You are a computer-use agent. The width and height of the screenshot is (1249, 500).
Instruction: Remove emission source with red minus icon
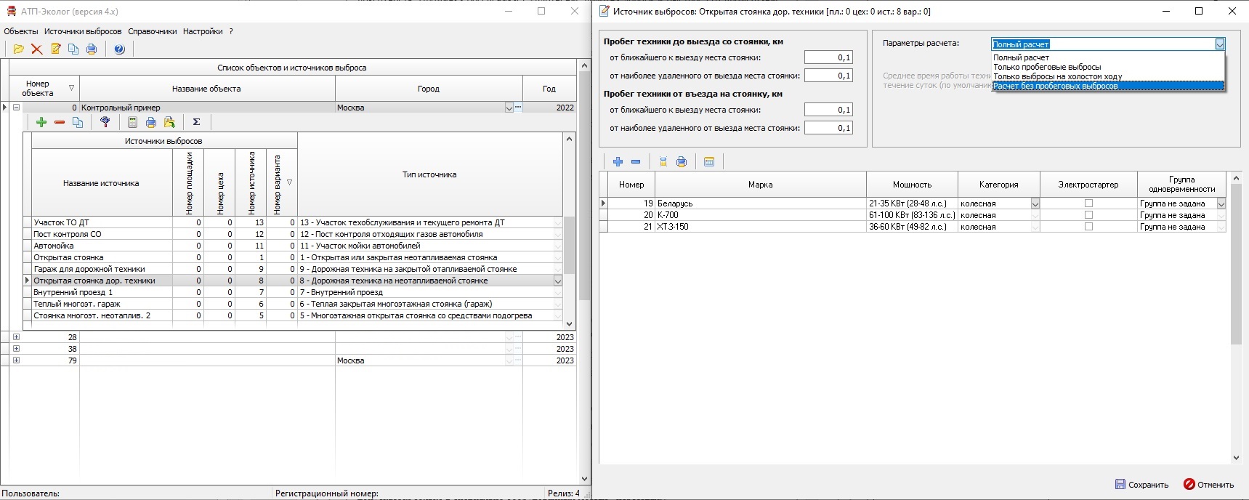(x=60, y=122)
